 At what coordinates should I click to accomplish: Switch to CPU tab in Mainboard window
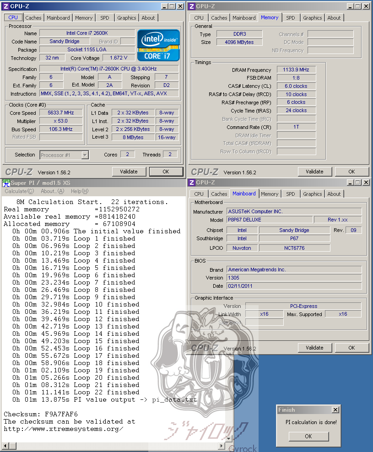[x=199, y=194]
